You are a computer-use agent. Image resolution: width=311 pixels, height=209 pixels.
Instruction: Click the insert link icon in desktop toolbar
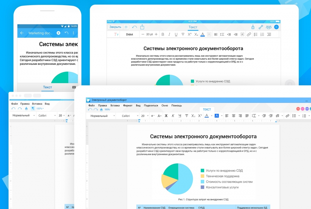(287, 116)
